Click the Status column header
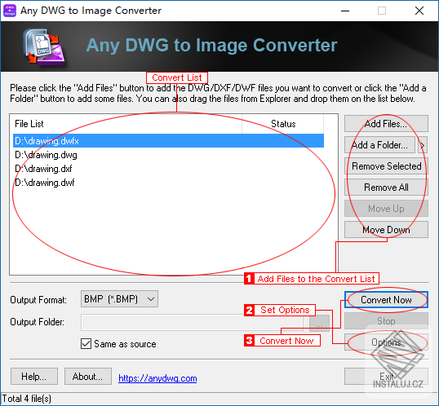439x406 pixels. tap(283, 124)
